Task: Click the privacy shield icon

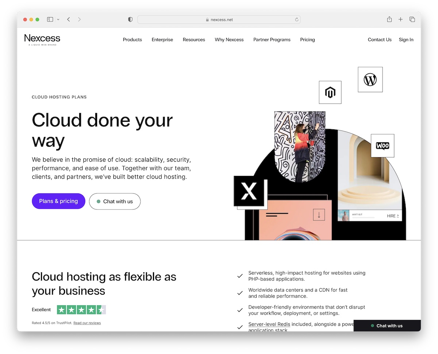Action: [130, 19]
